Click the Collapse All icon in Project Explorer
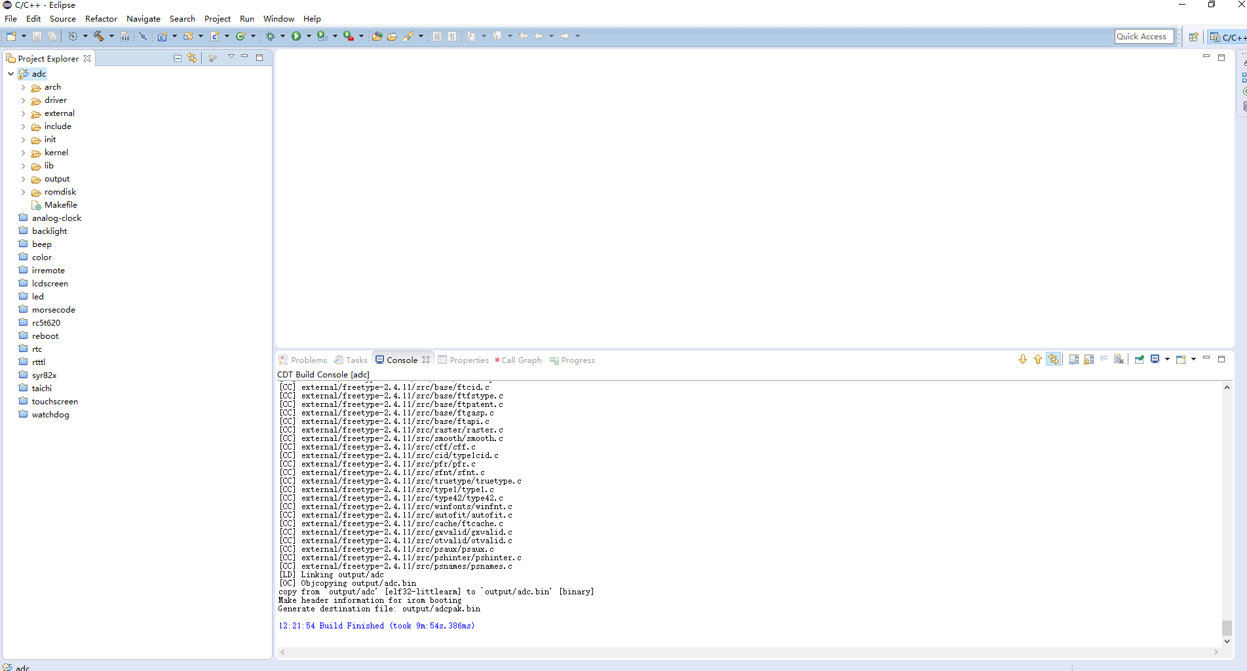Viewport: 1247px width, 671px height. pyautogui.click(x=177, y=58)
